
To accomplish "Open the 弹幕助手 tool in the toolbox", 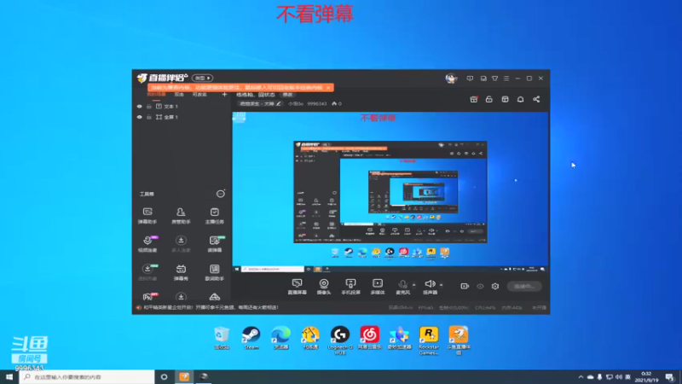I will (147, 216).
